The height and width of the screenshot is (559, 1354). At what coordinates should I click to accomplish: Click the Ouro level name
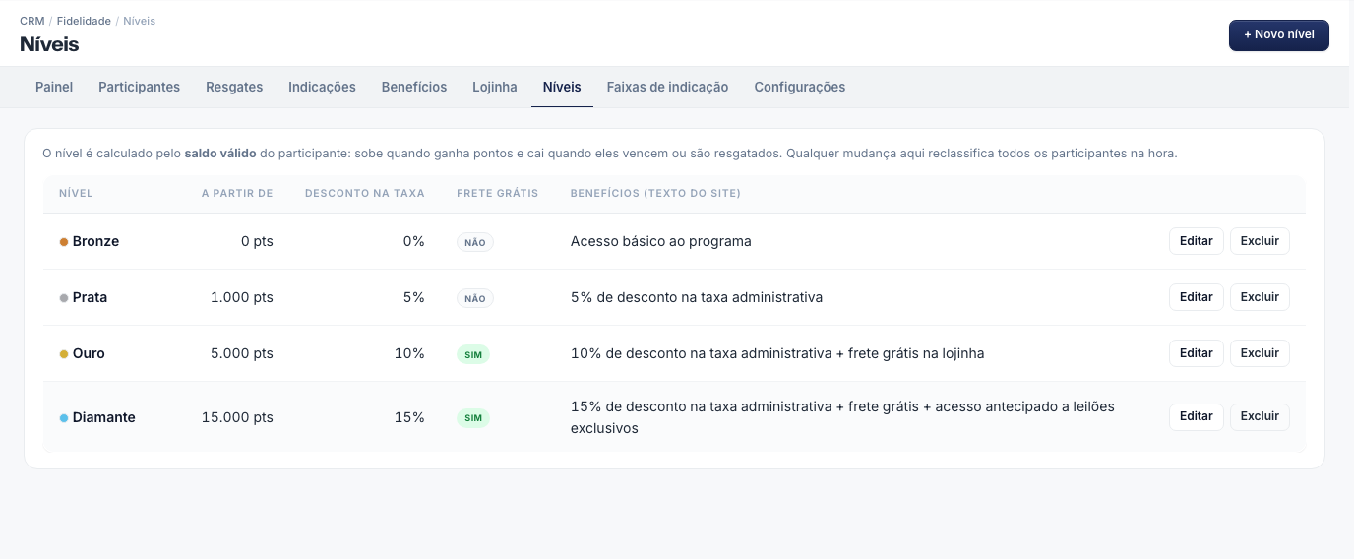tap(89, 353)
